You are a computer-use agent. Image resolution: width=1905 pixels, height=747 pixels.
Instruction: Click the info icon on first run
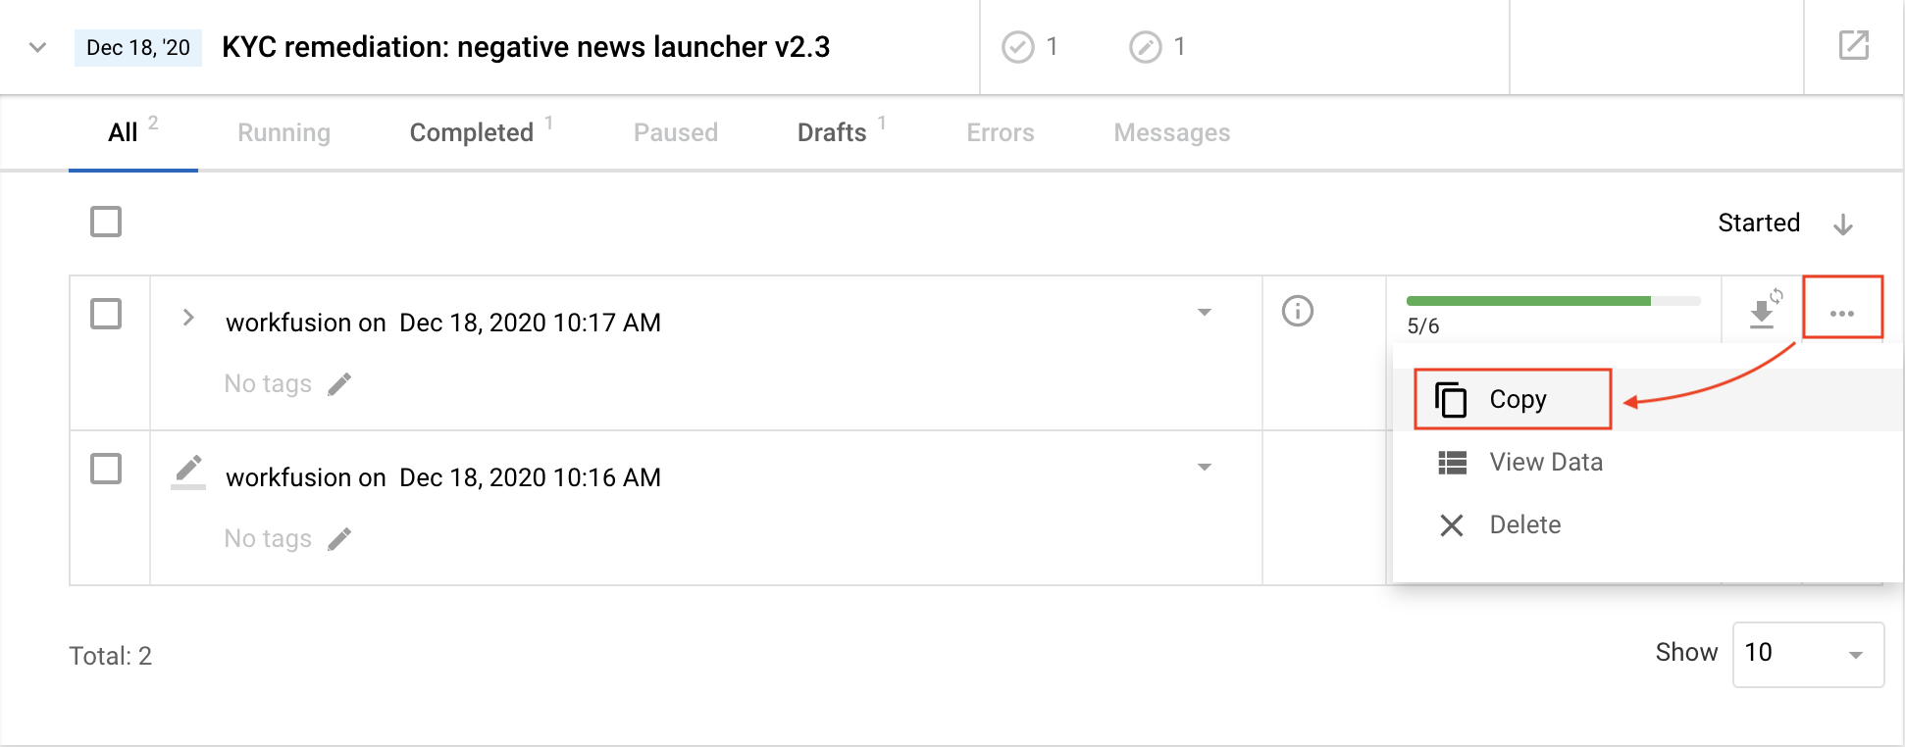[x=1297, y=311]
